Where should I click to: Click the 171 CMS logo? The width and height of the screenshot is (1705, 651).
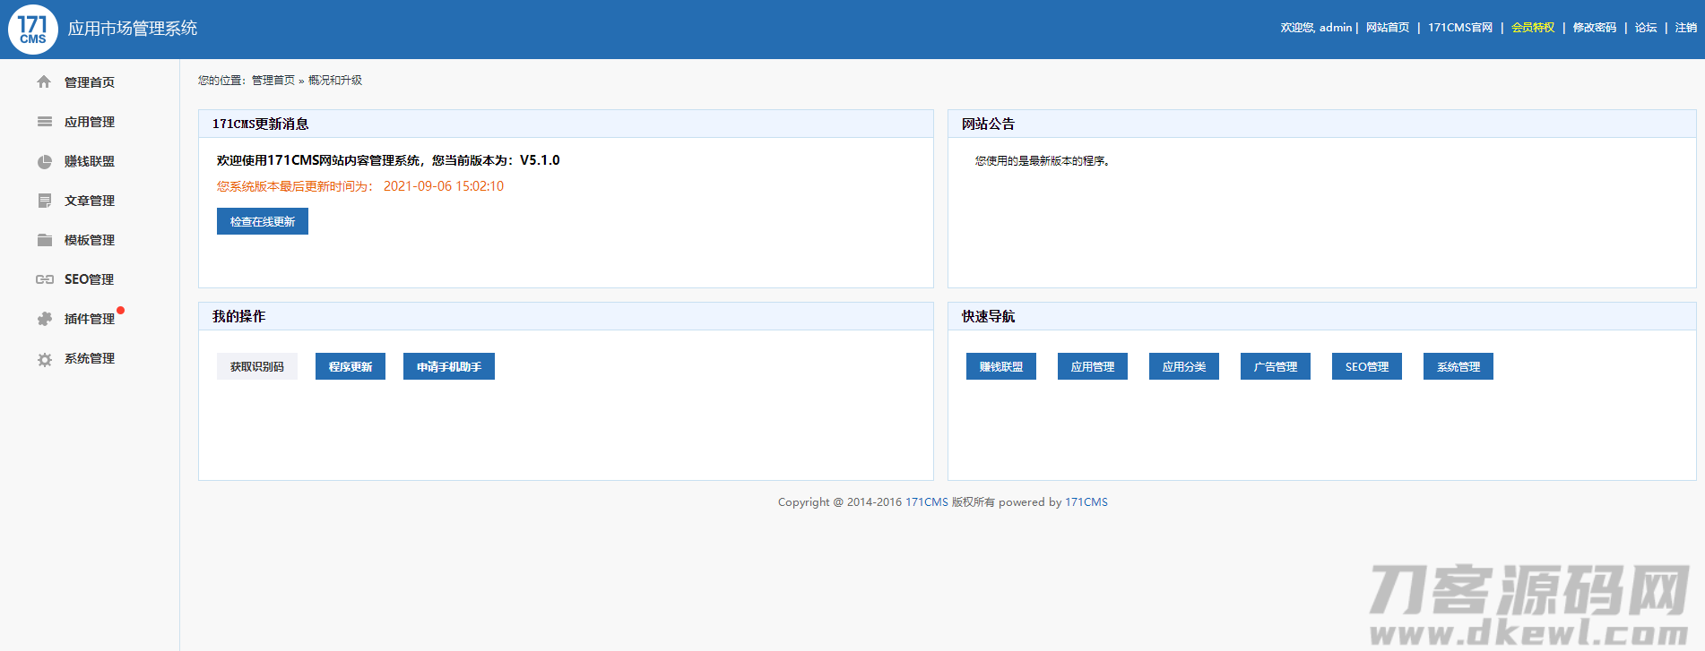(x=33, y=30)
